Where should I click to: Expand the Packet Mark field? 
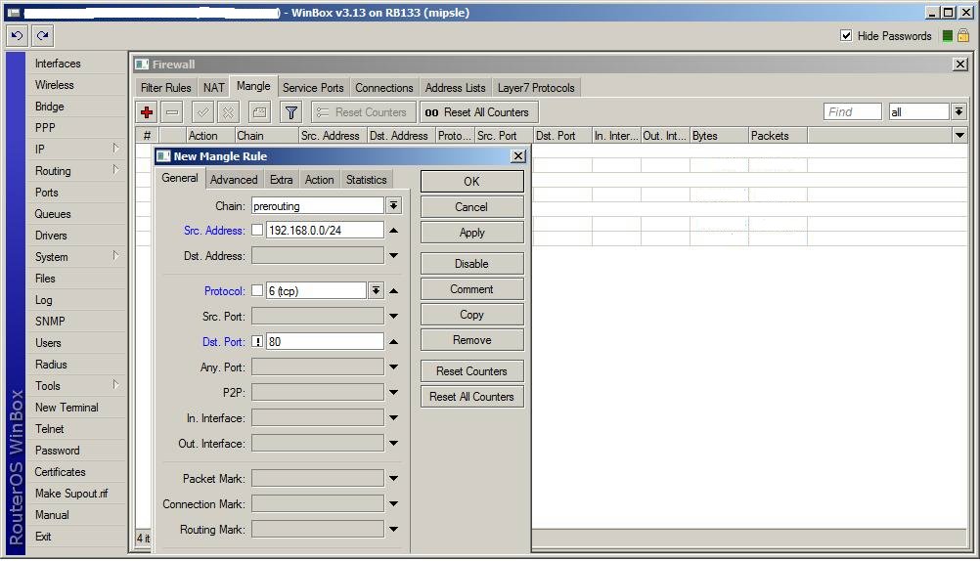(393, 479)
